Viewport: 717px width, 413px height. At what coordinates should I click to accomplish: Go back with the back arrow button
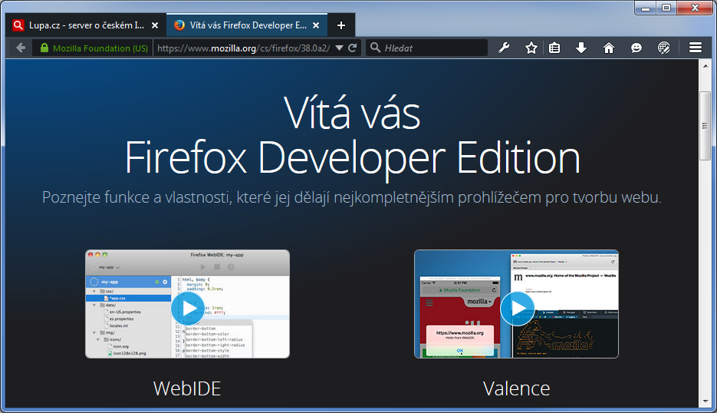tap(21, 48)
